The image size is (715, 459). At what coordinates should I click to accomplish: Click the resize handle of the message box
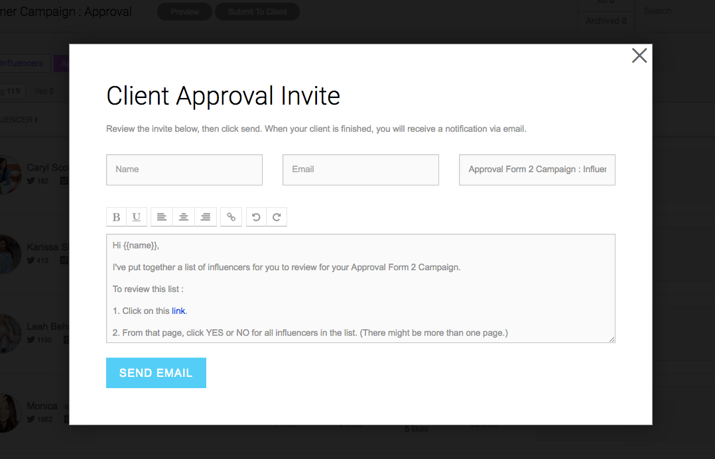click(x=612, y=339)
